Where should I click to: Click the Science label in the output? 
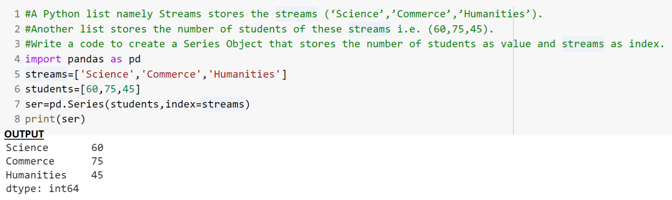click(27, 148)
